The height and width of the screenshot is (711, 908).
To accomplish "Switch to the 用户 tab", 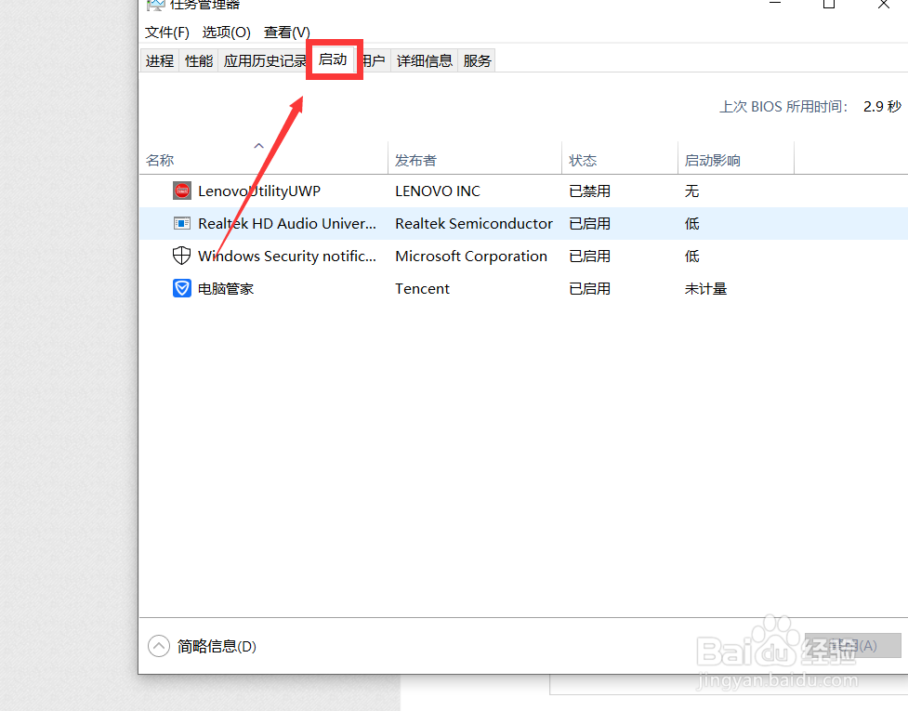I will point(375,60).
